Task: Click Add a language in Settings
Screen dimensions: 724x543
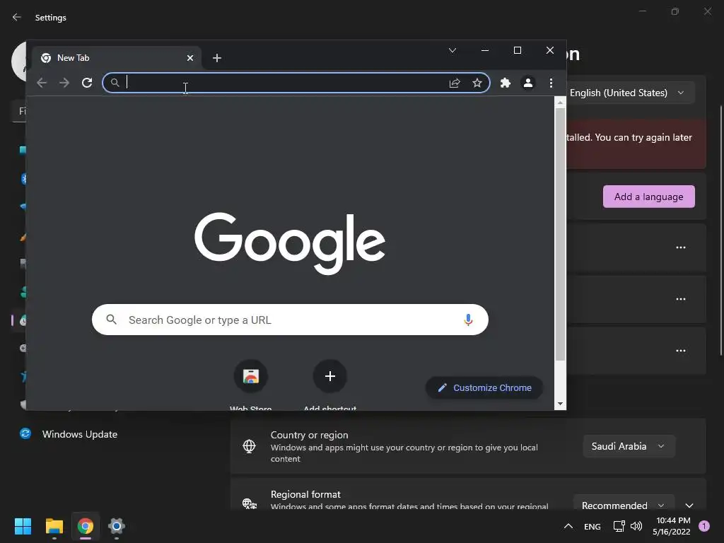Action: click(x=649, y=197)
